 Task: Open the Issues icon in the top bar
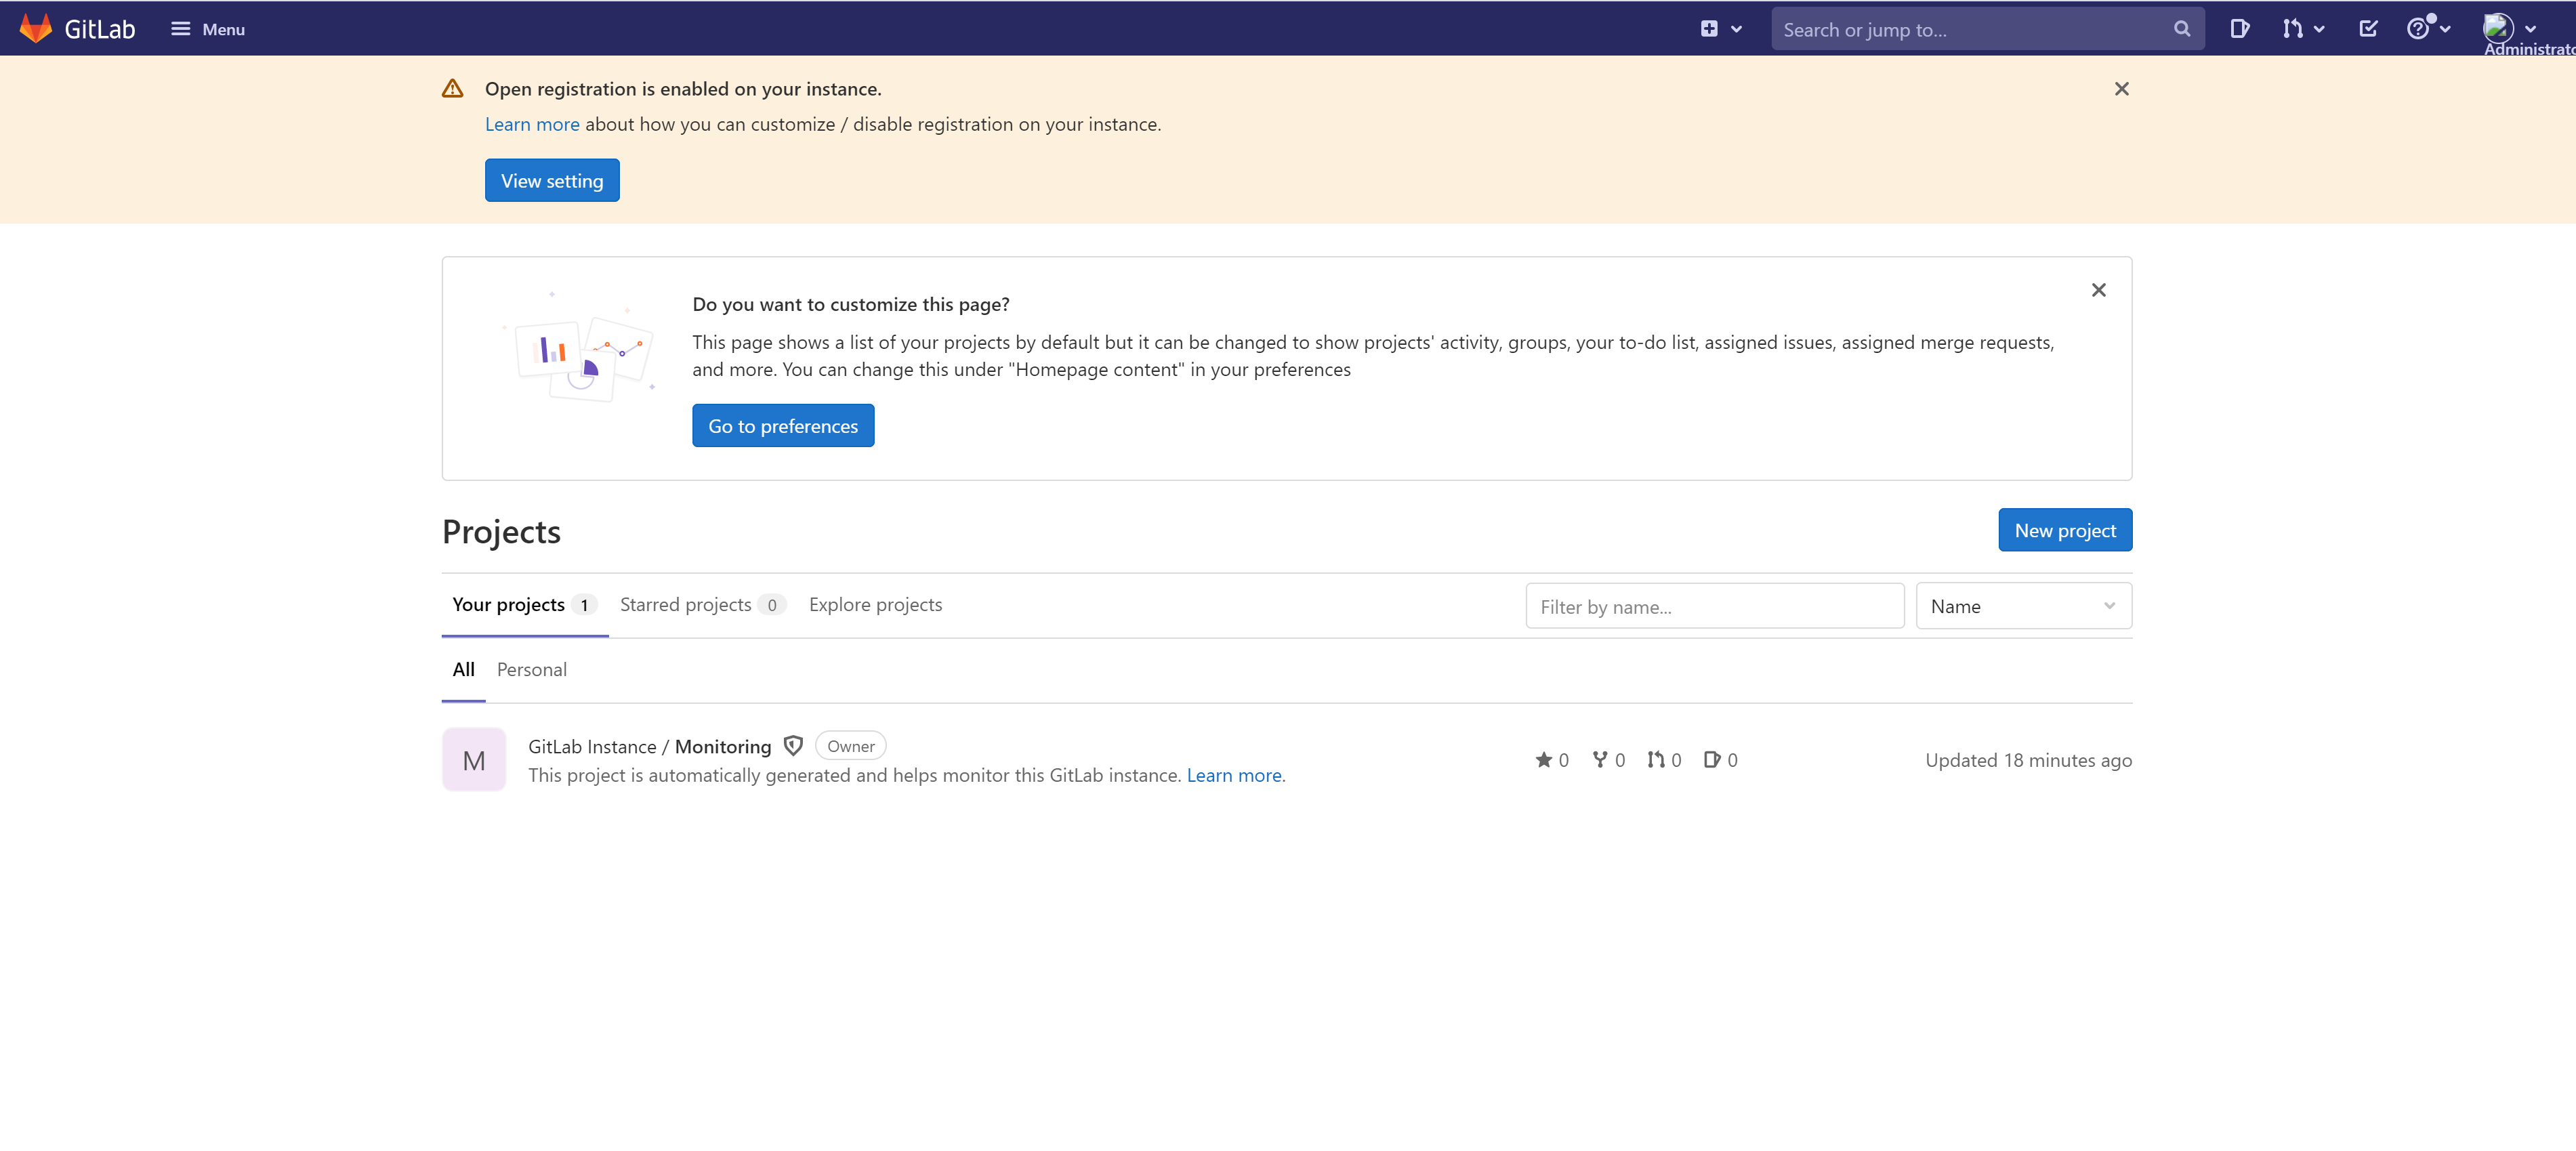click(x=2240, y=28)
